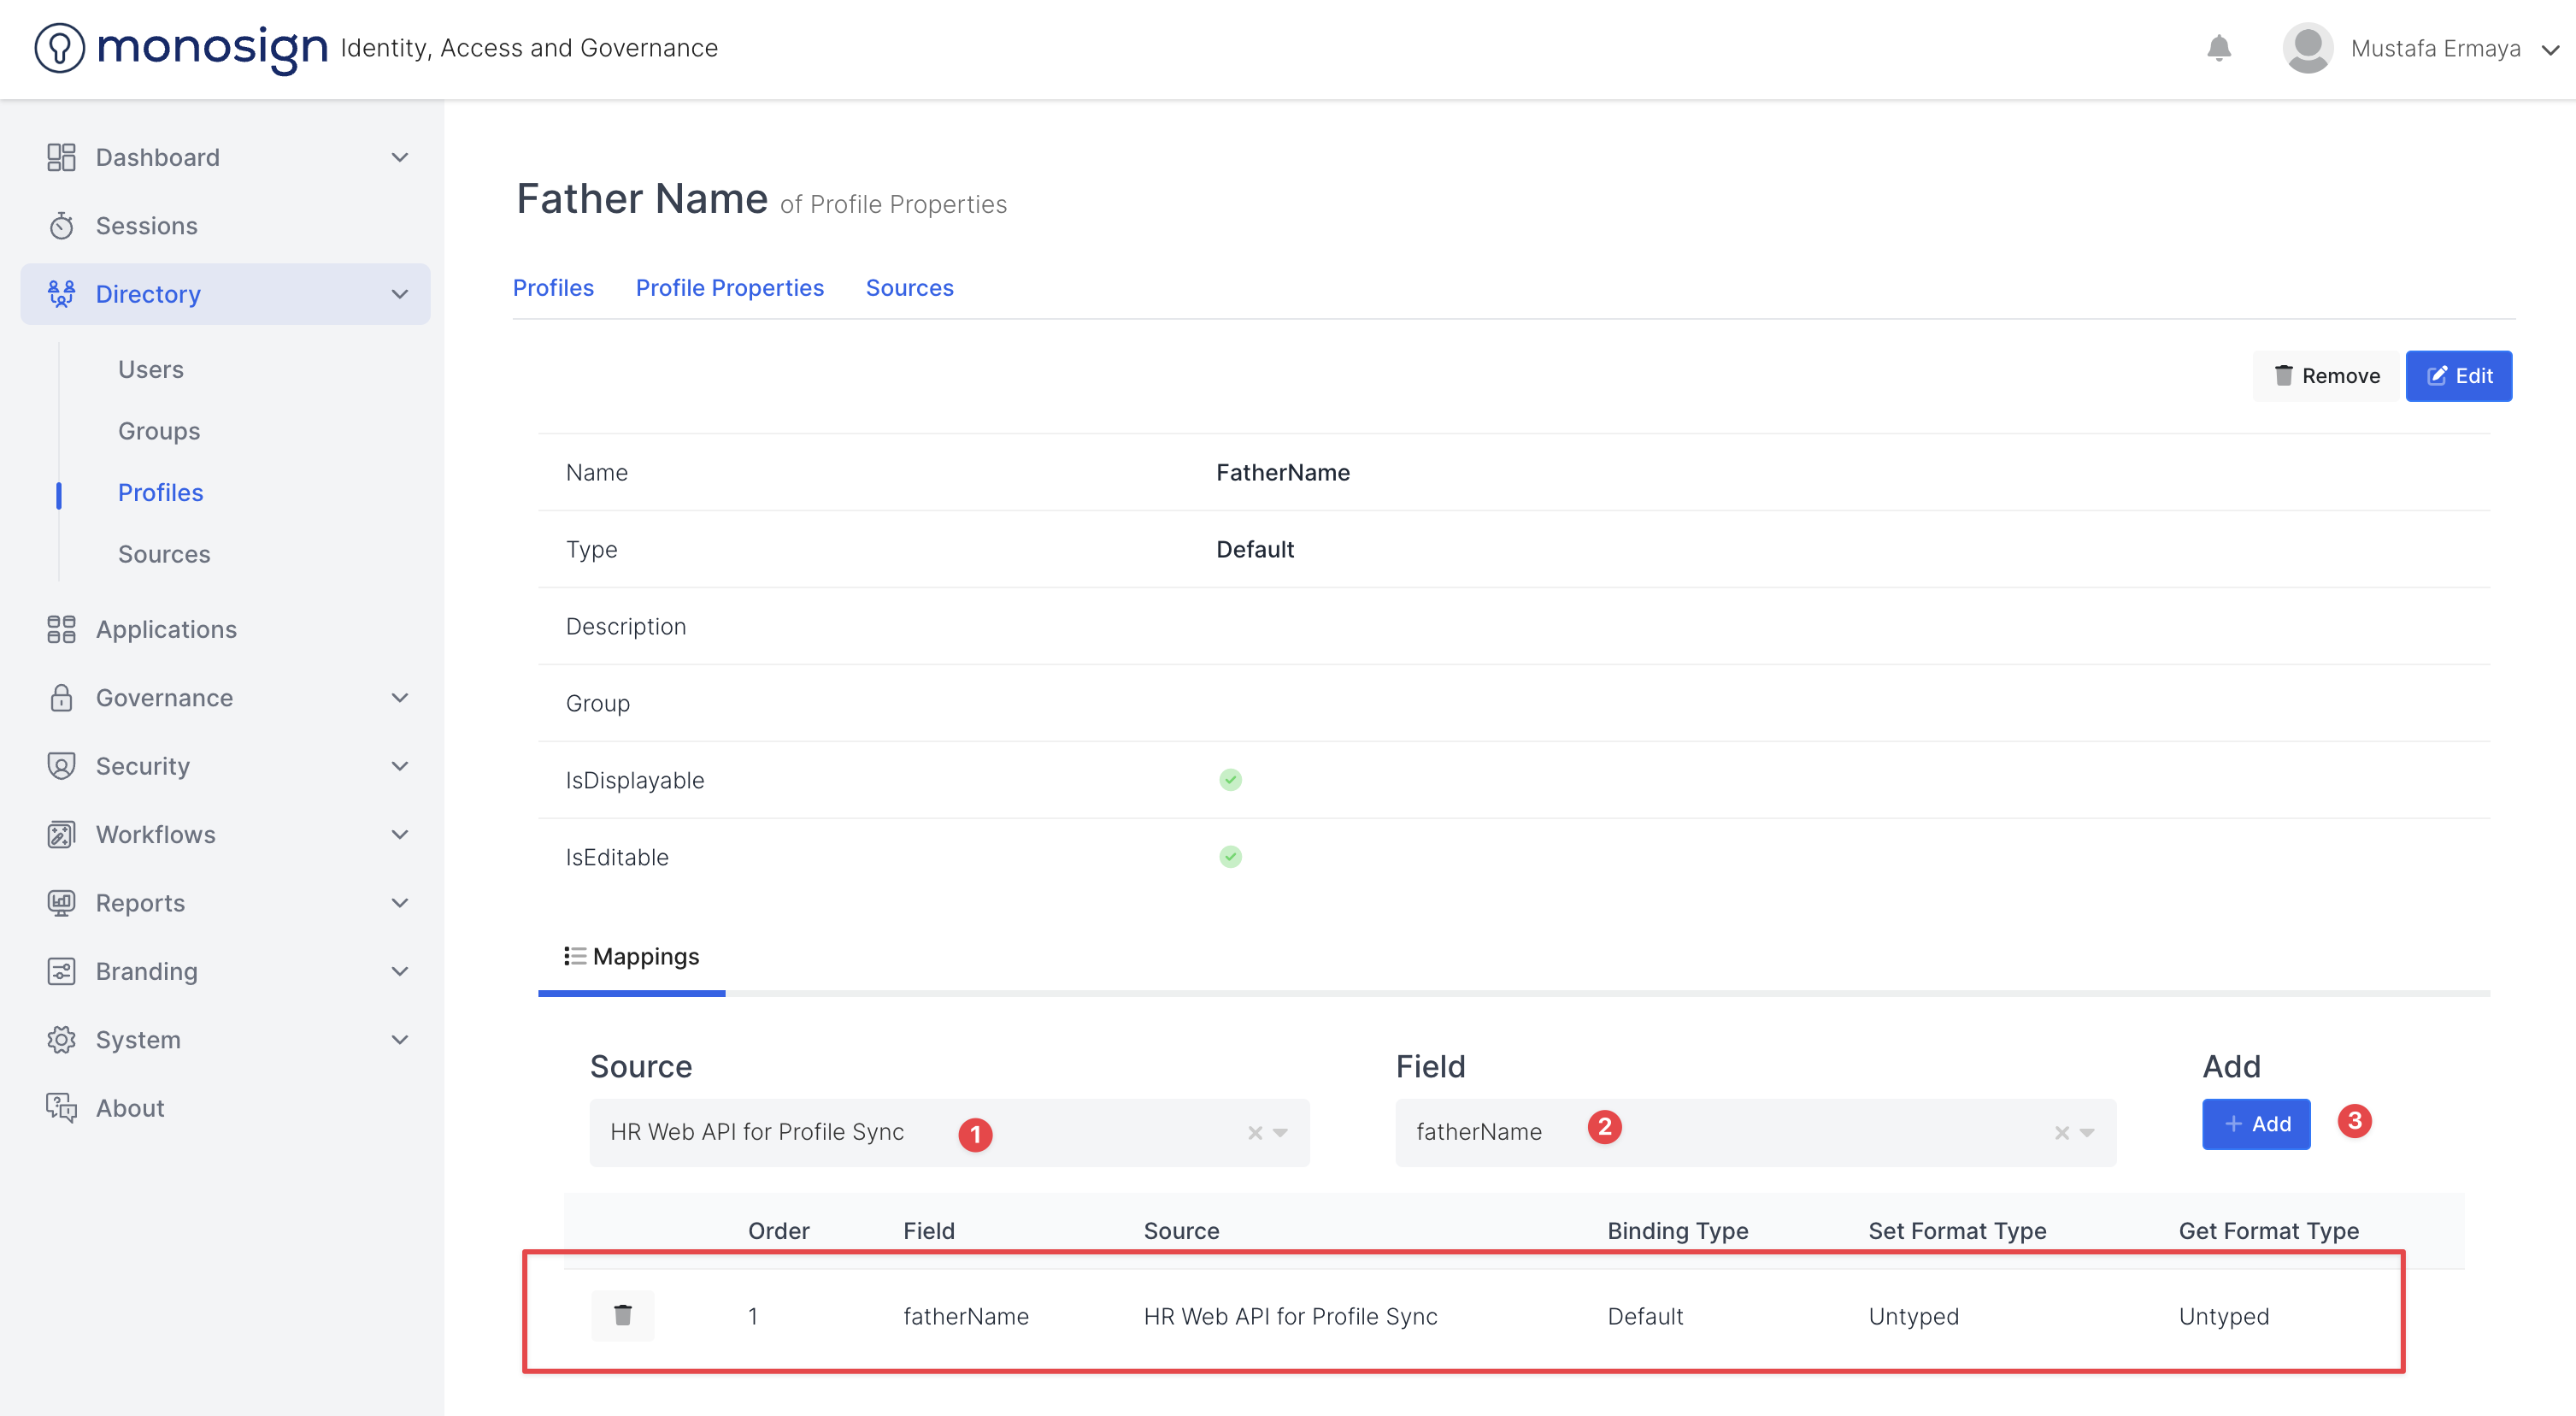Viewport: 2576px width, 1416px height.
Task: Click the IsDisplayable green check indicator
Action: [x=1230, y=780]
